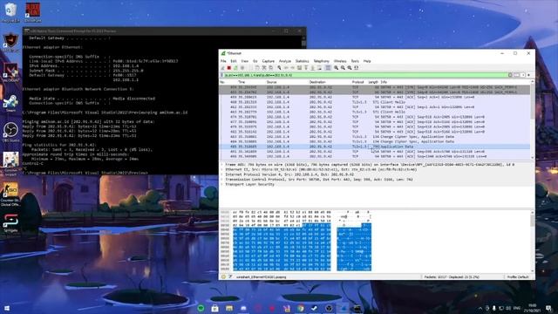This screenshot has width=558, height=314.
Task: Apply the display filter with the arrow button
Action: point(516,75)
